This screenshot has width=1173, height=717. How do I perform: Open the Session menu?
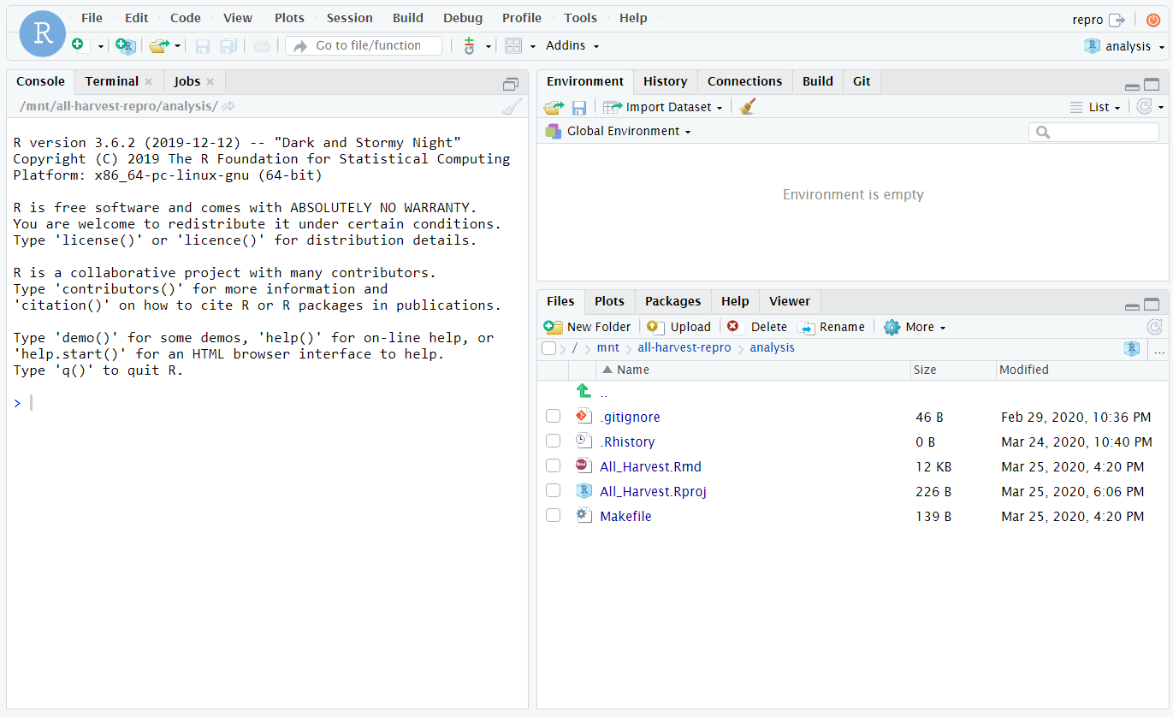(x=349, y=18)
